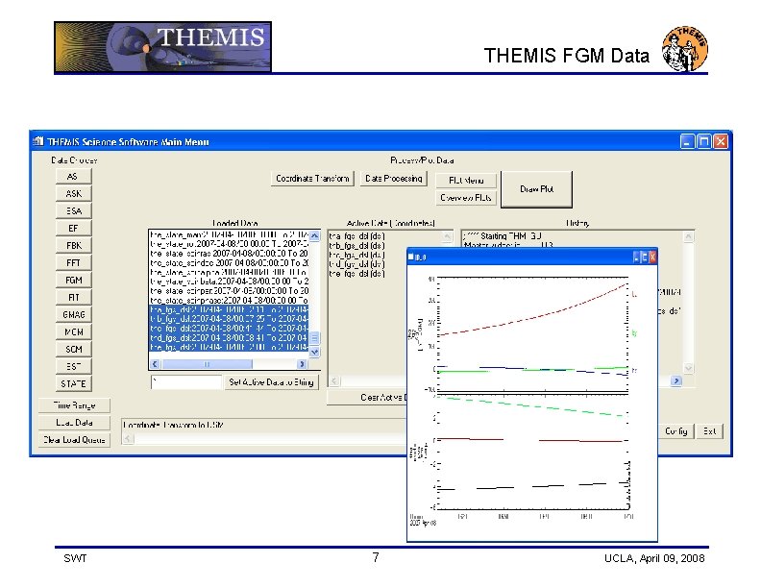Select tha_fgs_dsl (dsl) in Active Data
The width and height of the screenshot is (761, 588).
tap(356, 236)
